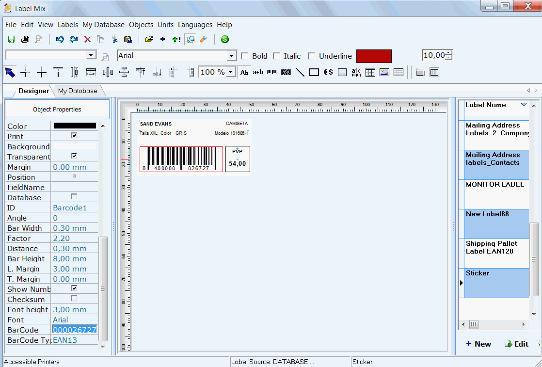Viewport: 542px width, 367px height.
Task: Click the redo arrow icon
Action: point(74,39)
